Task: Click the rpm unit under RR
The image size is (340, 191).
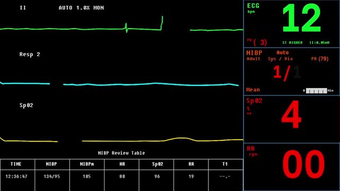Action: [253, 154]
